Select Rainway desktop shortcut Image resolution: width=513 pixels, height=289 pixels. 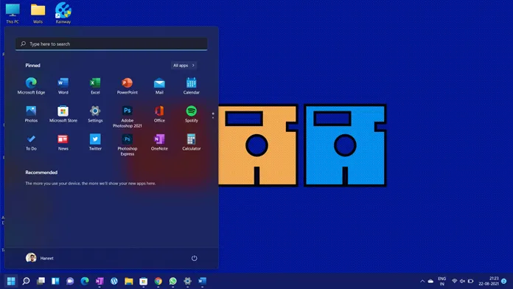[x=63, y=13]
